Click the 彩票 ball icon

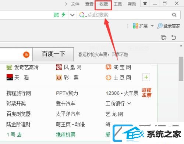[x=59, y=78]
